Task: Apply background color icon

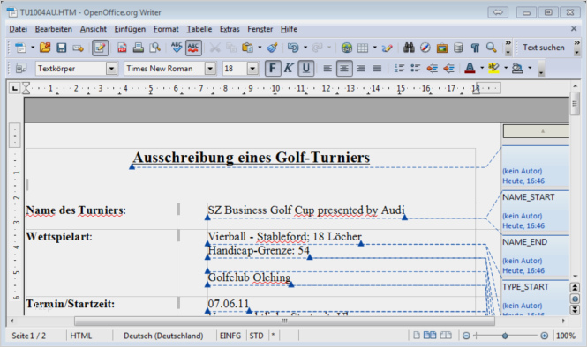Action: [x=518, y=69]
